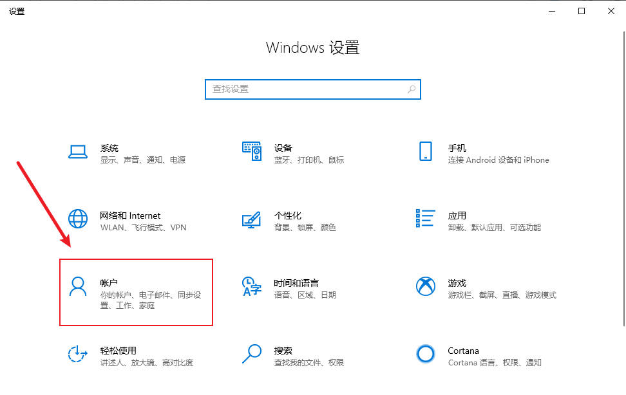The image size is (626, 395).
Task: Open the 网络和 Internet globe icon
Action: [x=78, y=219]
